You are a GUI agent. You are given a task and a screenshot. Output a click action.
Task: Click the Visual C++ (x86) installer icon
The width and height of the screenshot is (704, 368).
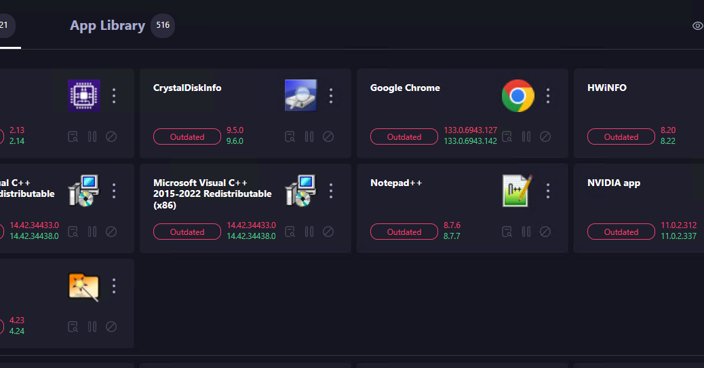click(301, 191)
